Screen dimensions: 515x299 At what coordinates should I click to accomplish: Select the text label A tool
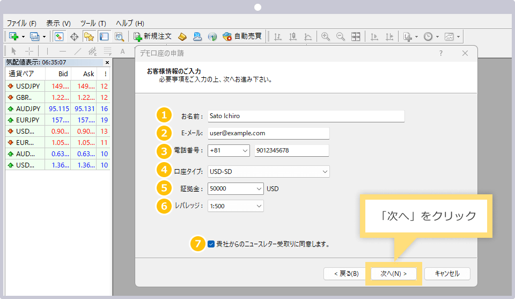click(122, 51)
